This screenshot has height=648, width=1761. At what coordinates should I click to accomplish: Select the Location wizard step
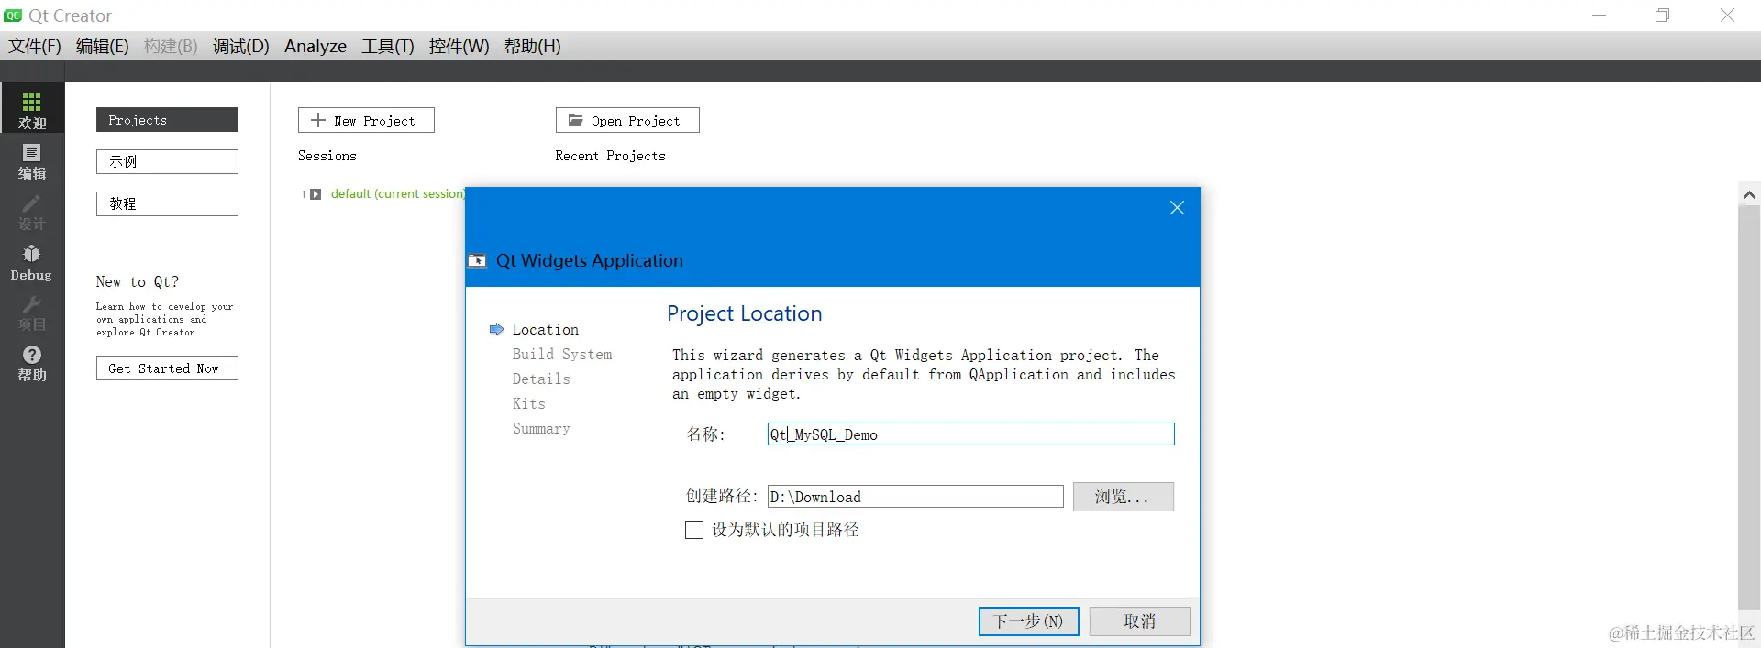tap(546, 330)
